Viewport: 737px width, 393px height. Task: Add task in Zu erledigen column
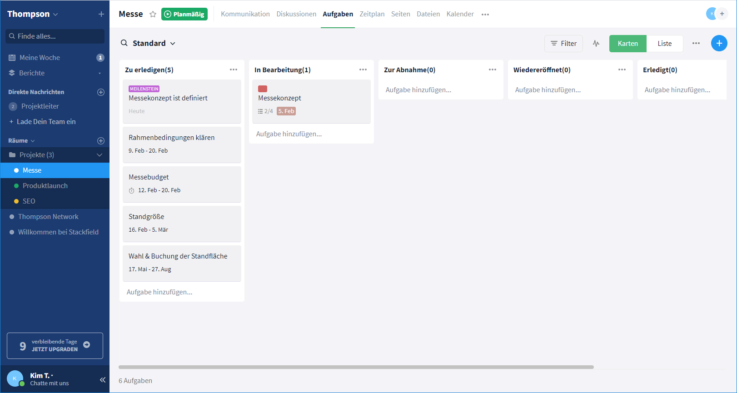coord(159,292)
